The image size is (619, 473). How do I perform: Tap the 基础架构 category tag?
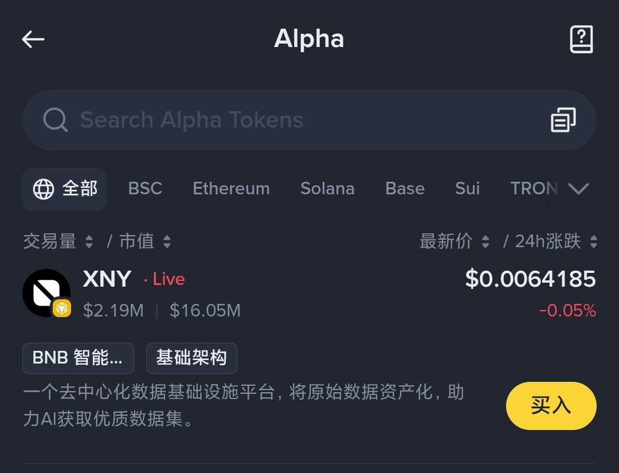(x=191, y=358)
